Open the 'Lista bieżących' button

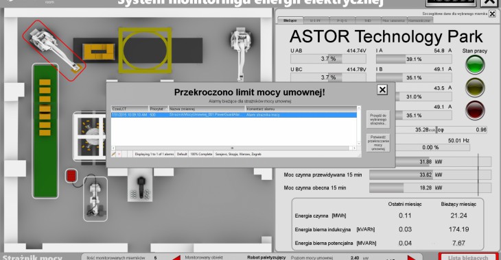tap(469, 257)
